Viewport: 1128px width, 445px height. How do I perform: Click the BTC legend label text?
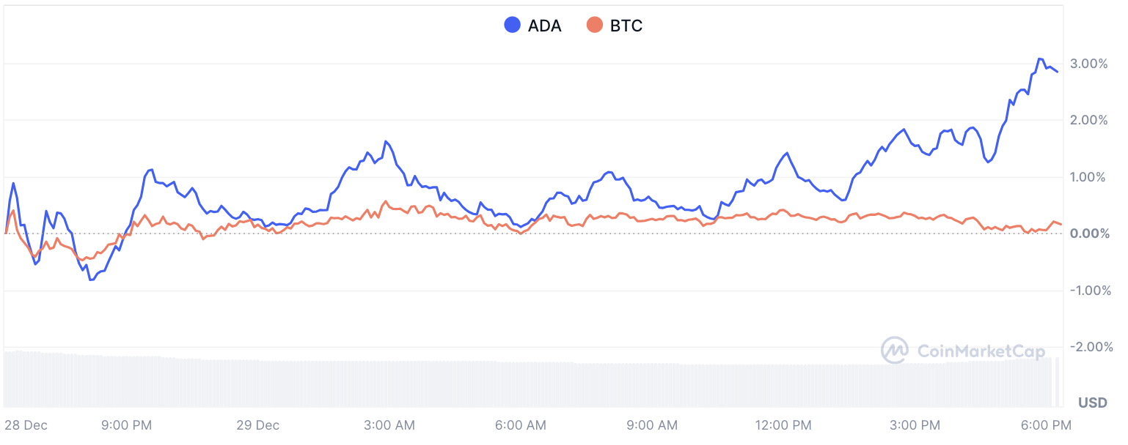[x=626, y=26]
